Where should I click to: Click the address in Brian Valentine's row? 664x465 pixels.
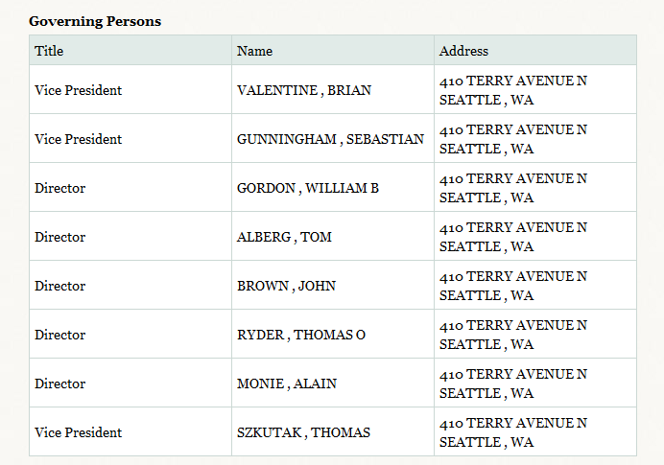[x=513, y=90]
